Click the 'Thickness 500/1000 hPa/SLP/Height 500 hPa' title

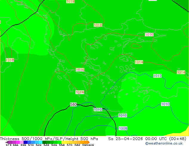(x=49, y=139)
